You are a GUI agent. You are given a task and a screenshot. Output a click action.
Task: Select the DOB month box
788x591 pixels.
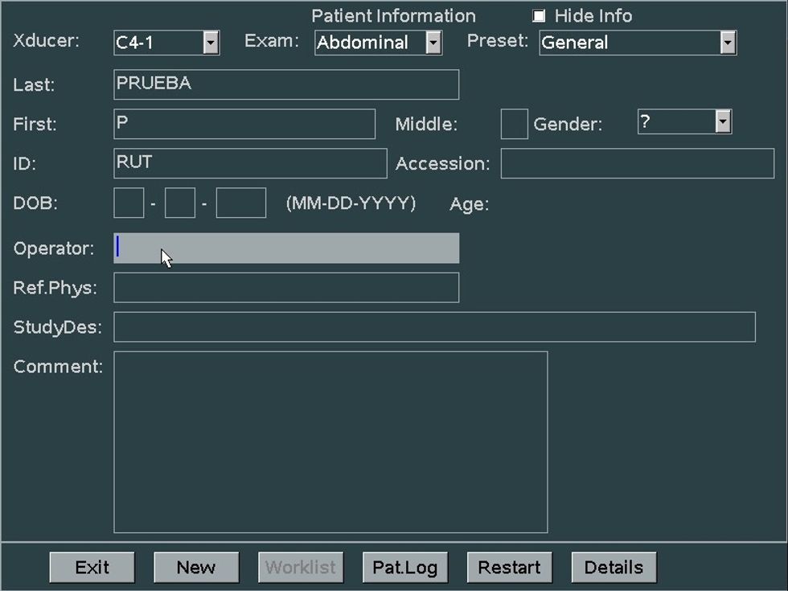click(129, 203)
